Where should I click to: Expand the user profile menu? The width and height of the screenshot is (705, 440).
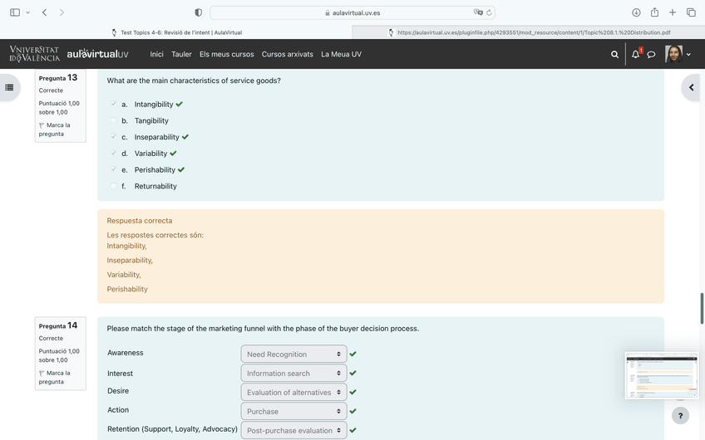[678, 55]
